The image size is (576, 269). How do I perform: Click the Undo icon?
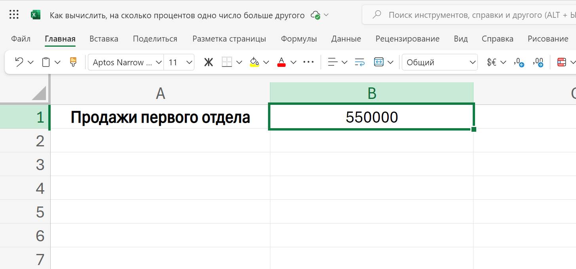(x=19, y=62)
